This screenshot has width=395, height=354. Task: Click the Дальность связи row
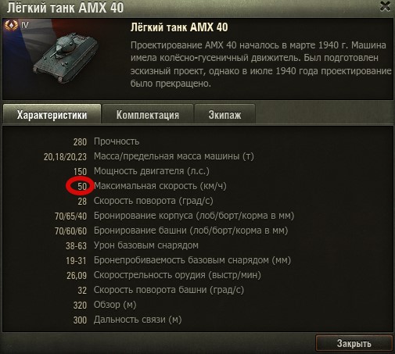tap(127, 320)
